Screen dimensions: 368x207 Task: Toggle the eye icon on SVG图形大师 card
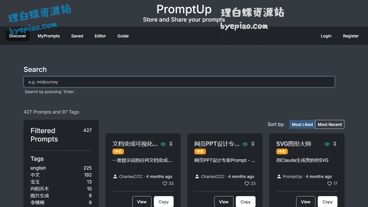327,144
